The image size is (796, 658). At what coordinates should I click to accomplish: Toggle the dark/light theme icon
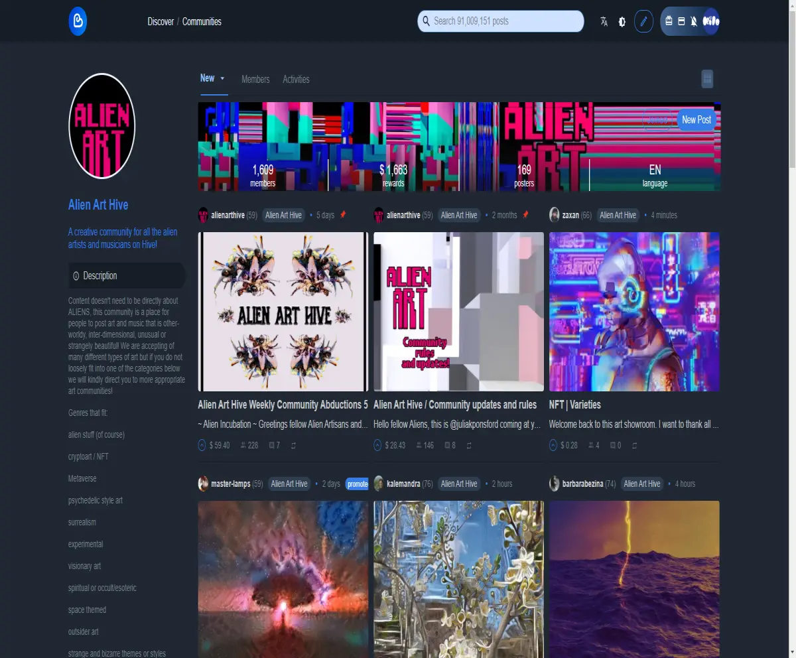[x=622, y=22]
